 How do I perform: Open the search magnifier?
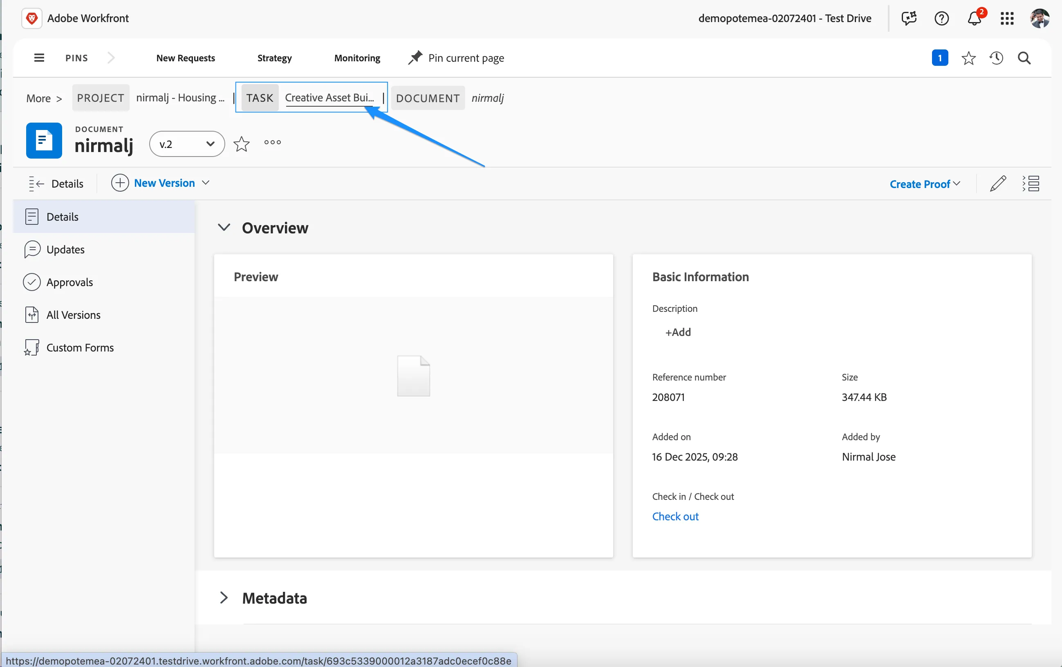click(1024, 58)
